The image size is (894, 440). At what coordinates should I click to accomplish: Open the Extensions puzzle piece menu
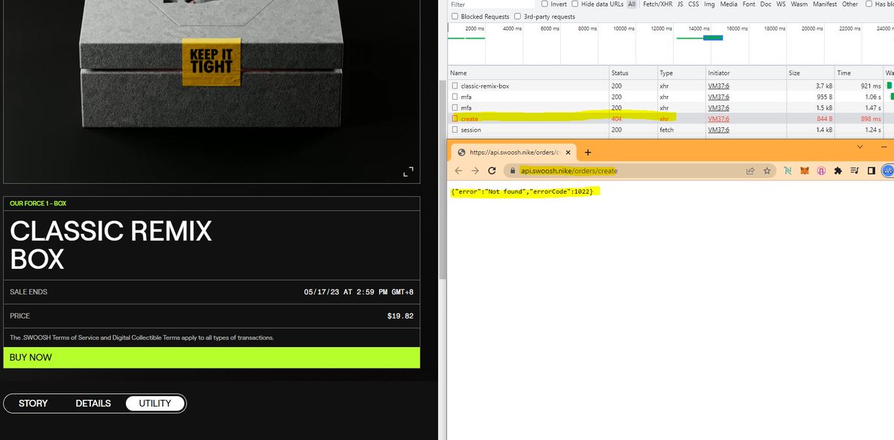click(x=838, y=170)
